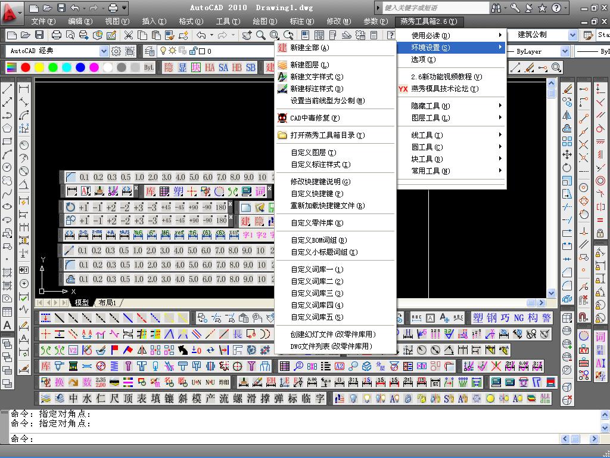Click the red 库 parts library icon
The width and height of the screenshot is (610, 458).
pos(46,366)
